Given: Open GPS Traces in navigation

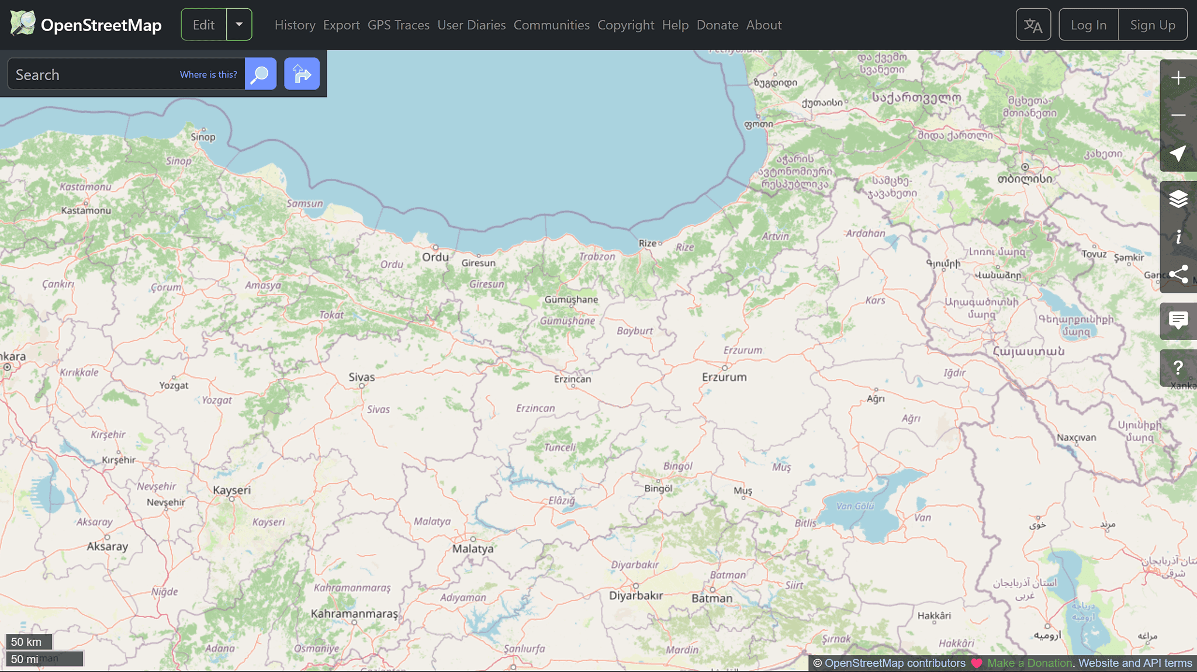Looking at the screenshot, I should (x=398, y=25).
